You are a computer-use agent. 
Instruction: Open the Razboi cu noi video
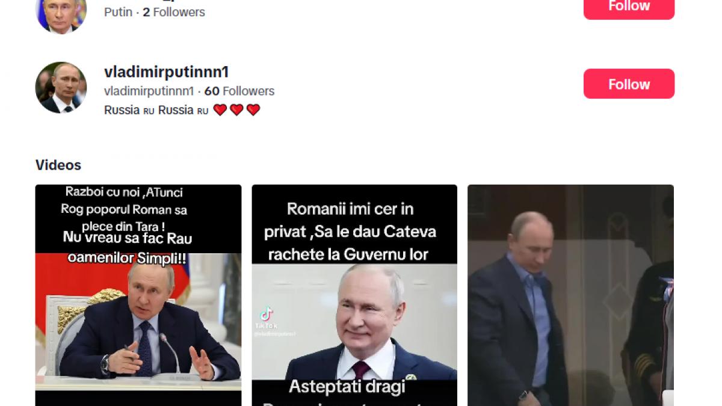pos(138,295)
